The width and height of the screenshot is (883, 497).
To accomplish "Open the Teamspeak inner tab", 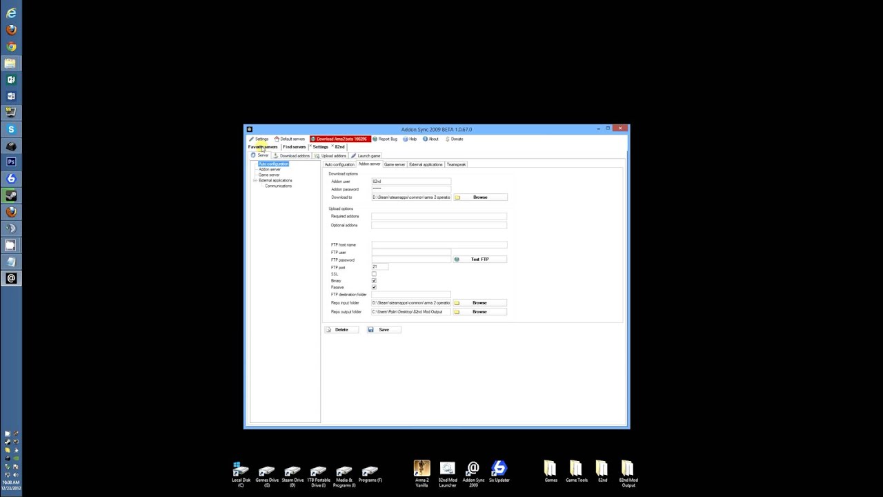I will coord(456,164).
